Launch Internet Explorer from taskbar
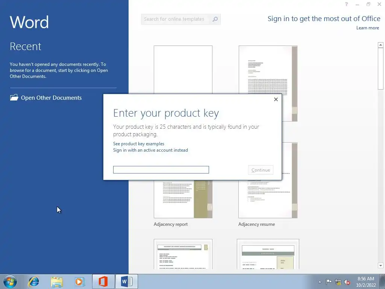The image size is (385, 289). [x=33, y=281]
